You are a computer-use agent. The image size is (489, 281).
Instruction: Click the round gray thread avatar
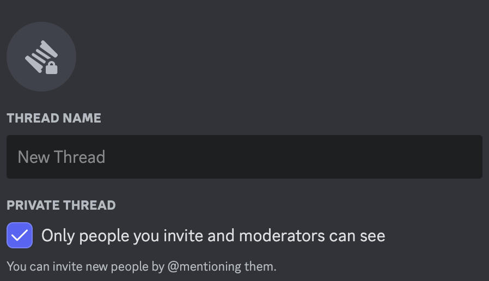[x=41, y=57]
